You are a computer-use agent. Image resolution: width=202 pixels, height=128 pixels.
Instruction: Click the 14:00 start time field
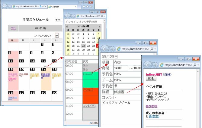[x=121, y=68]
